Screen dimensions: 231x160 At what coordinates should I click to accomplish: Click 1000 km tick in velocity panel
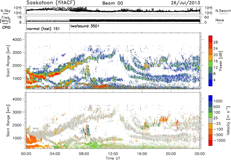pos(17,138)
